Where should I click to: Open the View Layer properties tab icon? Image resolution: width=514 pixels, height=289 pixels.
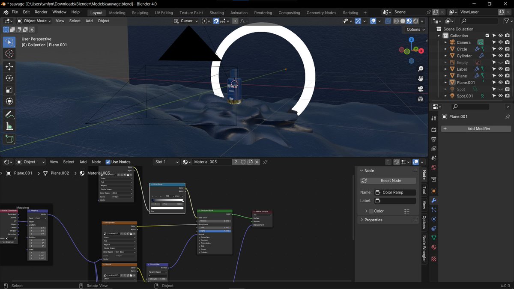(434, 149)
